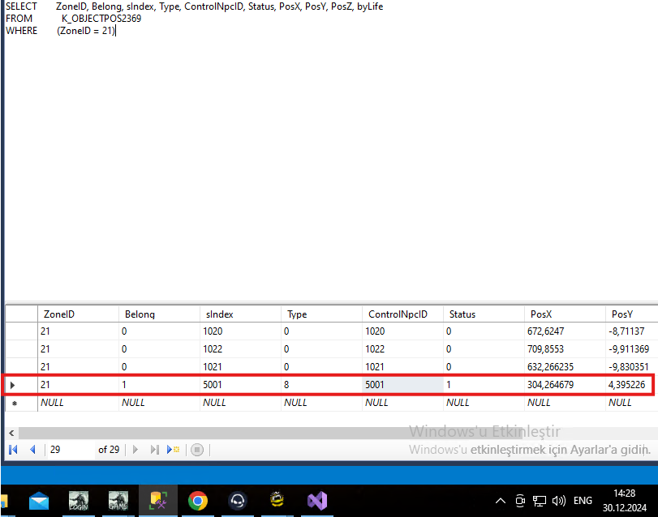Open Mail app from taskbar
The width and height of the screenshot is (658, 517).
[x=39, y=501]
